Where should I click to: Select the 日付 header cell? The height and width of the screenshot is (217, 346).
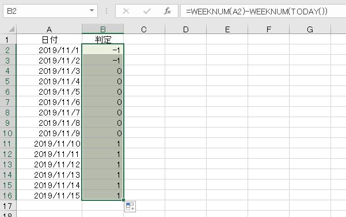click(x=49, y=39)
